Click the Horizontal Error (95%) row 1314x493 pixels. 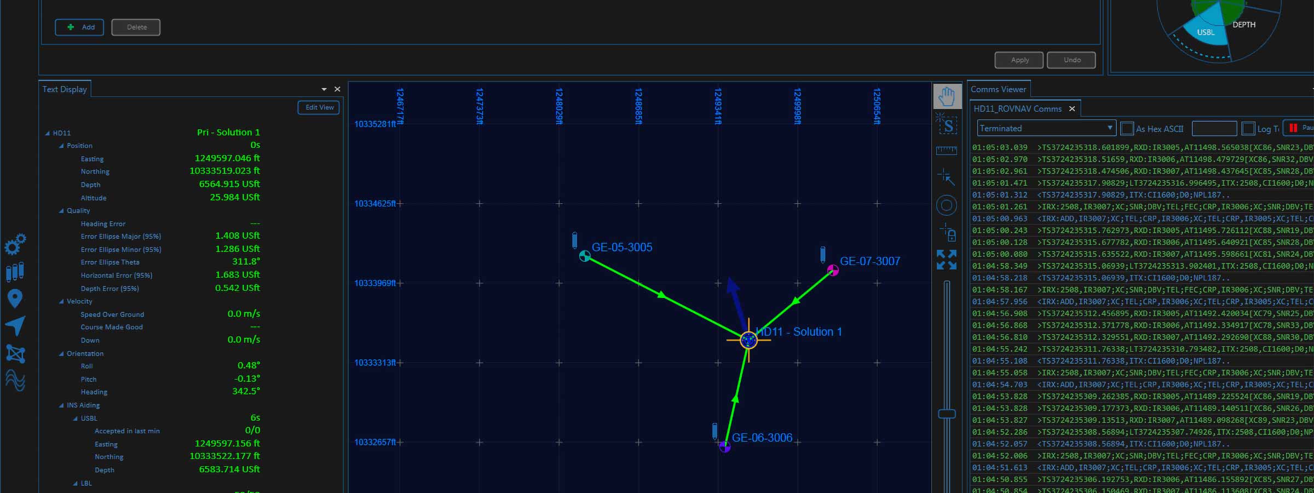coord(170,275)
